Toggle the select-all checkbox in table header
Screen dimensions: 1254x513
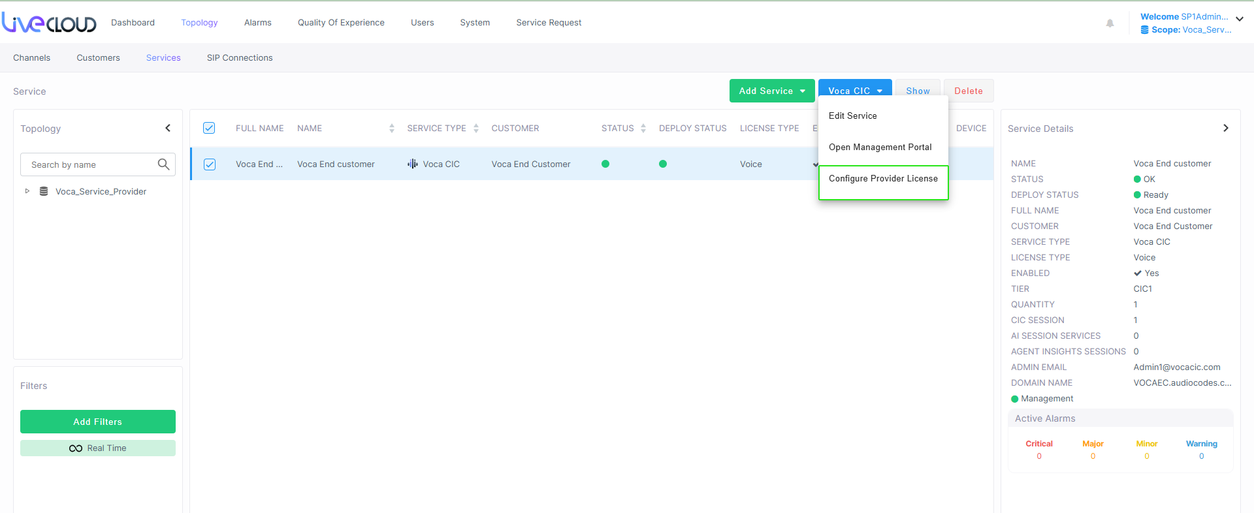209,128
